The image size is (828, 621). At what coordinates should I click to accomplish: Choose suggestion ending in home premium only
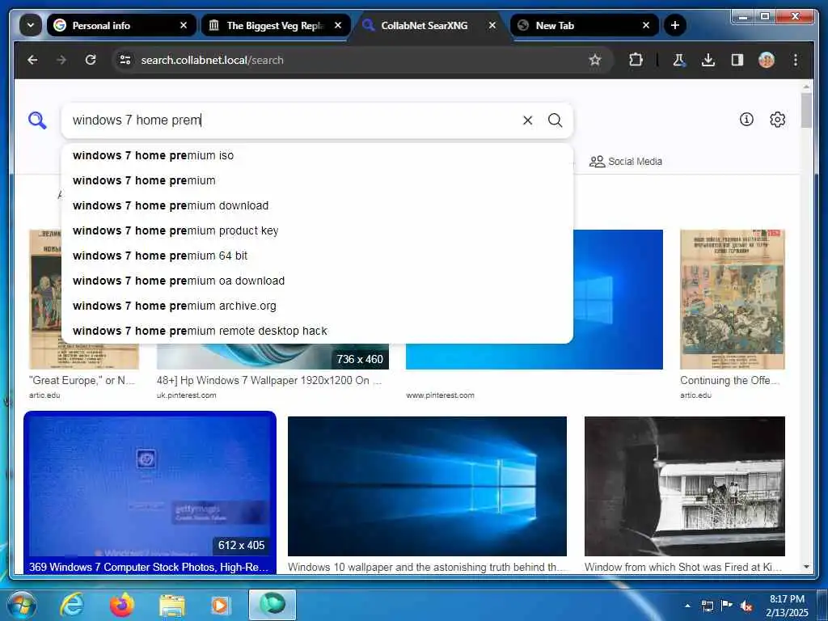click(317, 180)
